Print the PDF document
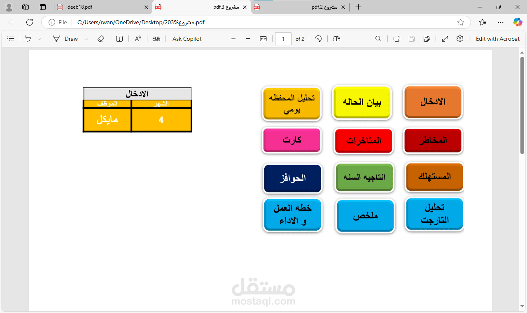The height and width of the screenshot is (313, 527). tap(397, 39)
